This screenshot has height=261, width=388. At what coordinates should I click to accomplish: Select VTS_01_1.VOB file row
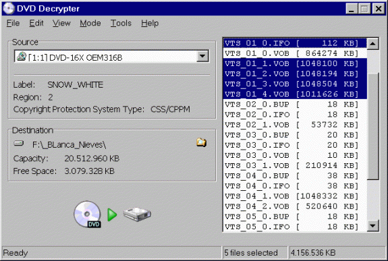[295, 63]
